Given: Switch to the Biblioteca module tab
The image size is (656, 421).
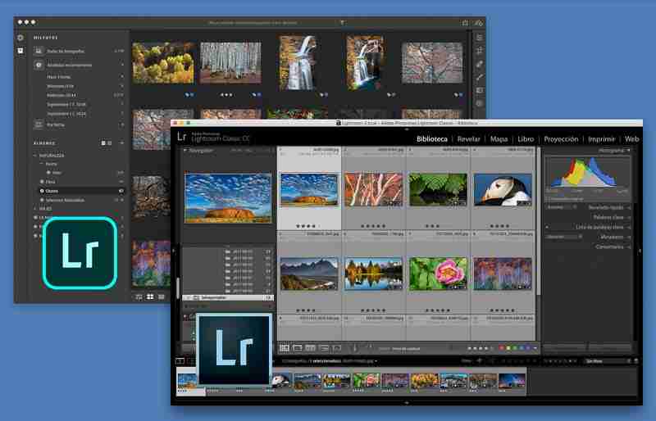Looking at the screenshot, I should click(x=432, y=139).
